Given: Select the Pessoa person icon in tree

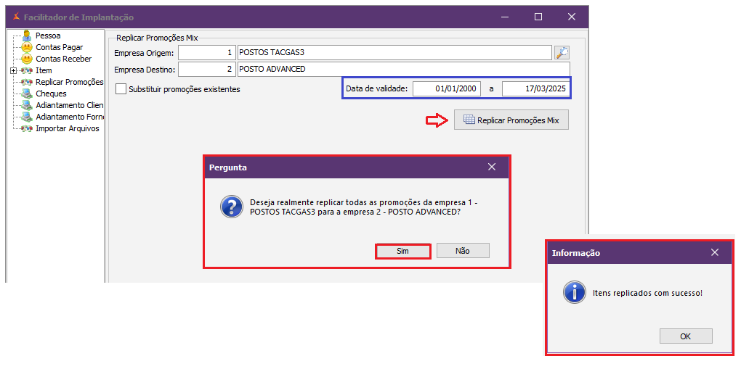Looking at the screenshot, I should tap(27, 36).
